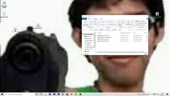The height and width of the screenshot is (96, 170).
Task: Select Papelera de reciclaje desktop icon
Action: pyautogui.click(x=4, y=4)
